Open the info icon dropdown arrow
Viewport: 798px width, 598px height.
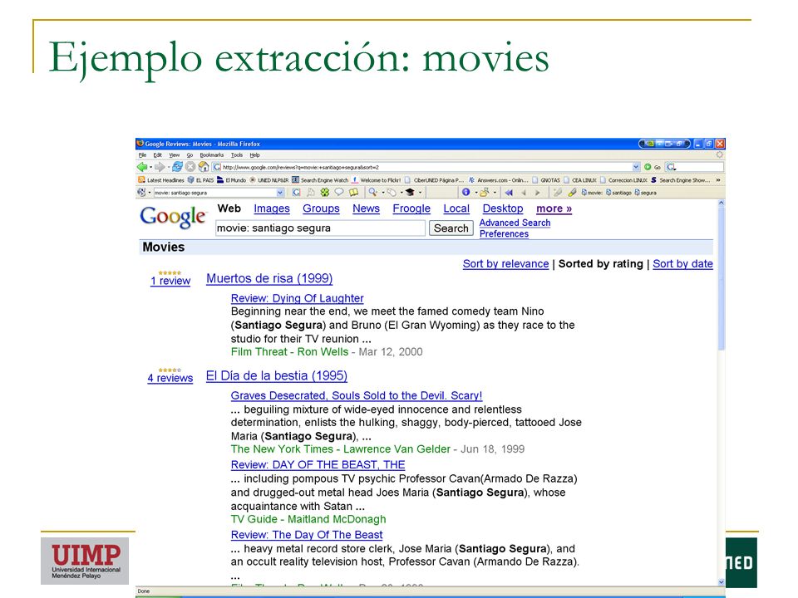(x=475, y=193)
